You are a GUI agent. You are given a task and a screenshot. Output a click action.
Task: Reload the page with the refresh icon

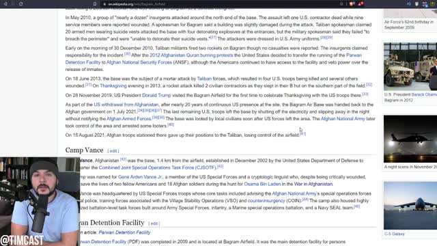(21, 4)
